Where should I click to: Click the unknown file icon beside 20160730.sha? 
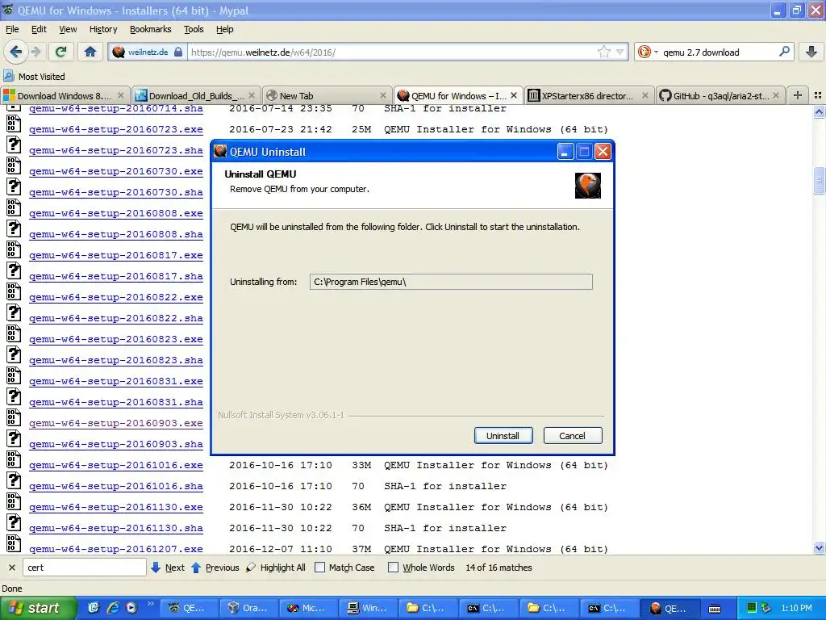[14, 186]
